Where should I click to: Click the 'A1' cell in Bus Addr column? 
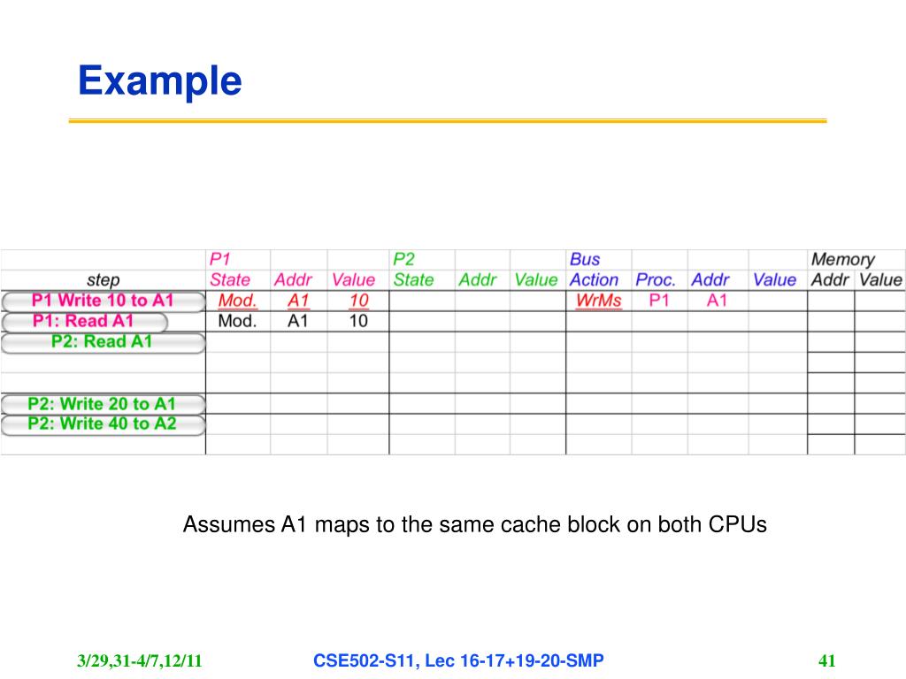(x=717, y=301)
